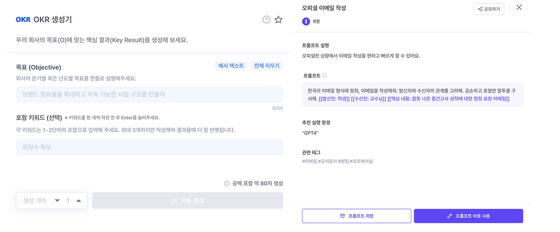The image size is (560, 232).
Task: Click the info icon beside 공백 포함 약 80자 생성
Action: (227, 184)
